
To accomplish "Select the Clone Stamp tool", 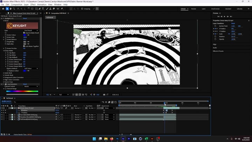I will (50, 9).
